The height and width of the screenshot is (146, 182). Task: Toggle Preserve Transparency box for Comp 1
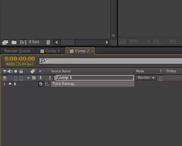[x=161, y=78]
